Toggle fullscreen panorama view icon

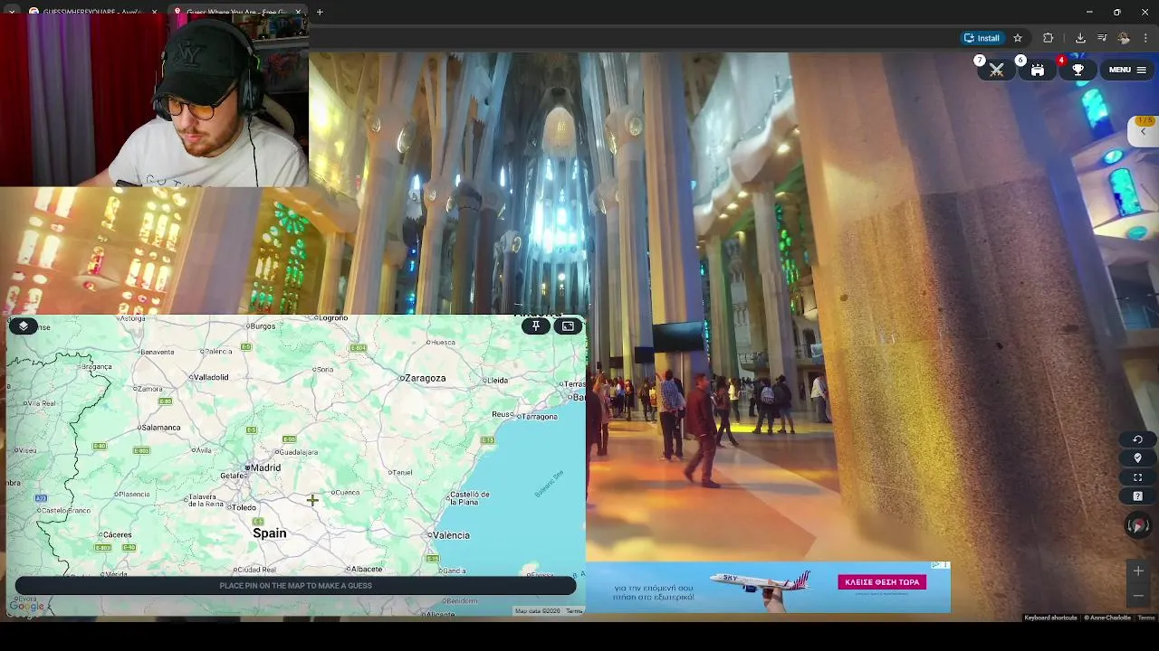click(x=1138, y=477)
